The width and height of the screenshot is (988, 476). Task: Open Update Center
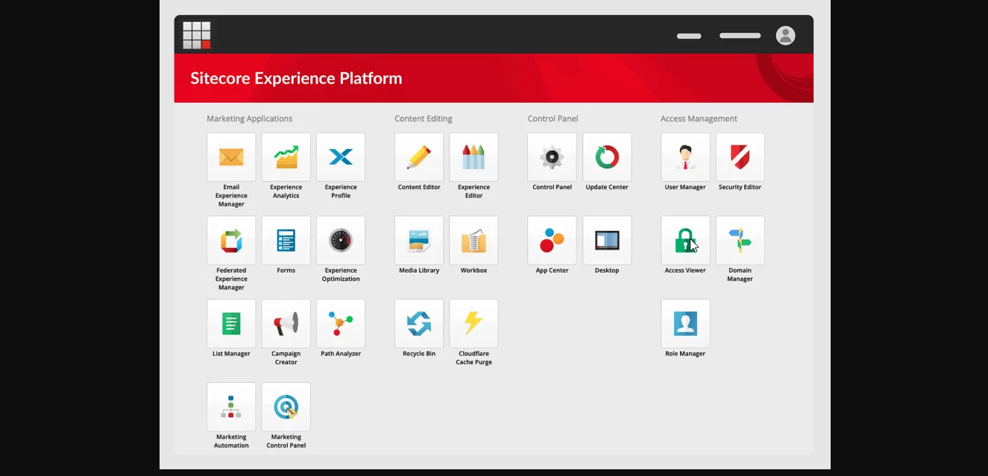point(607,157)
